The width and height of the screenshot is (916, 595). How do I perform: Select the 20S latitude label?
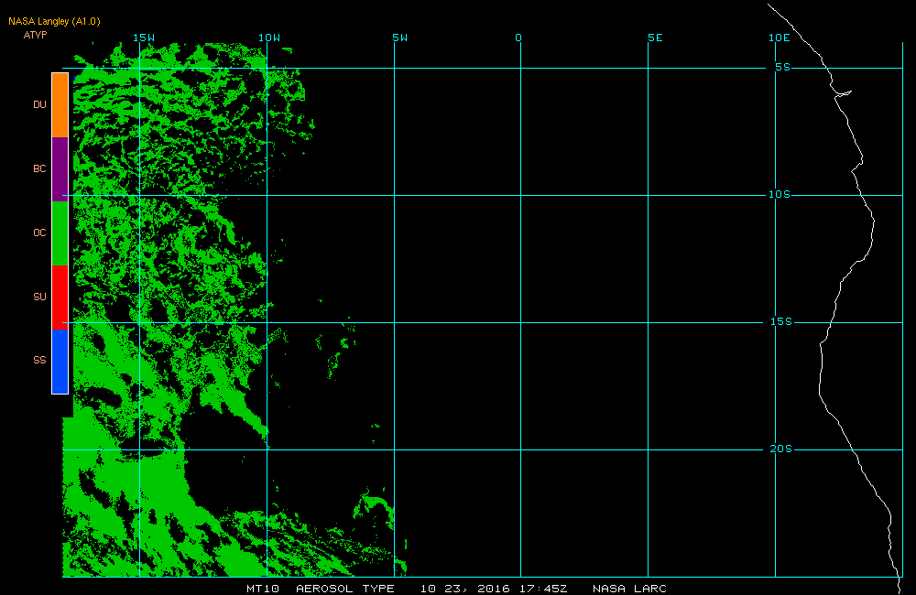[x=780, y=449]
